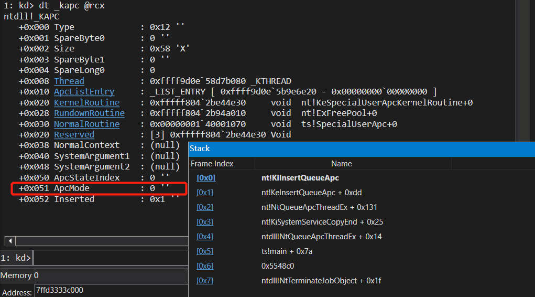Open the Thread field link
The image size is (535, 297).
pos(69,81)
